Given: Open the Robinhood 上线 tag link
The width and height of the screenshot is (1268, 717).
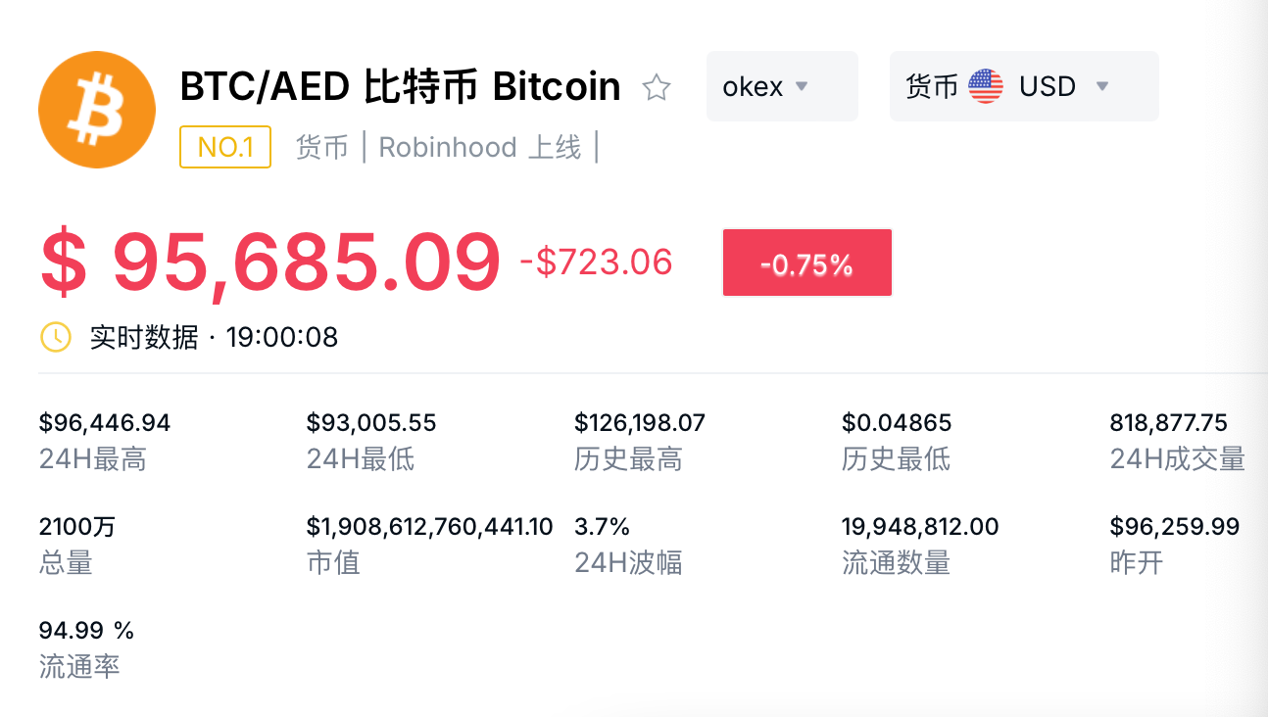Looking at the screenshot, I should 479,147.
